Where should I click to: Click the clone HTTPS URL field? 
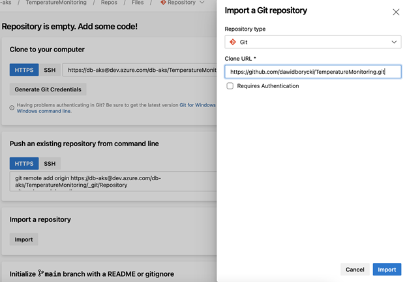point(140,70)
